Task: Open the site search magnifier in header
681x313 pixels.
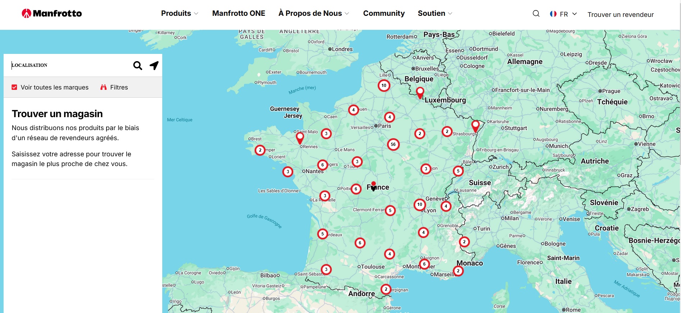Action: (x=536, y=14)
